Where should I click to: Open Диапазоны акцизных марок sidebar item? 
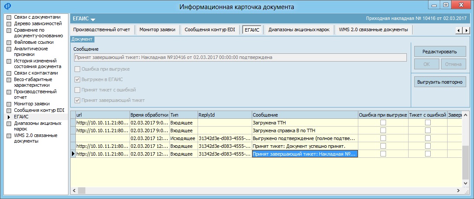click(x=38, y=126)
